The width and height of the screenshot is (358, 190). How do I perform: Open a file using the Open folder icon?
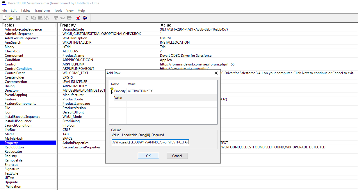tap(11, 17)
